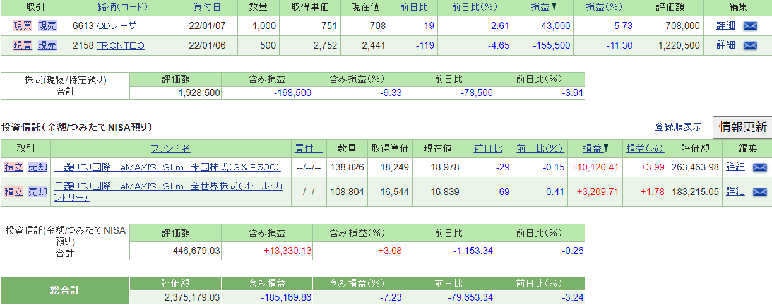Viewport: 772px width, 305px height.
Task: Select NISA total 評価額 446,679.03
Action: pos(196,251)
